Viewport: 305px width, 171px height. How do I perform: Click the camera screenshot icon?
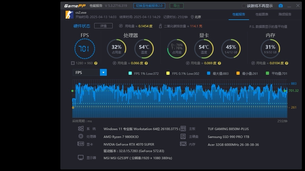click(x=281, y=6)
